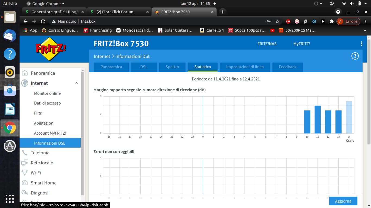
Task: Click the FRITZ! logo
Action: pos(51,49)
